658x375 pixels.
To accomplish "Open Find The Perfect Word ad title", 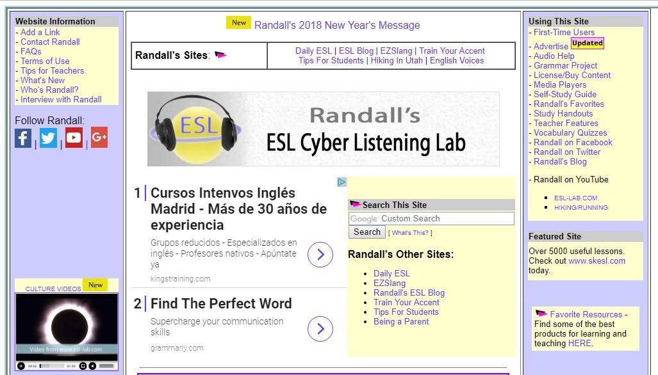I will [221, 303].
